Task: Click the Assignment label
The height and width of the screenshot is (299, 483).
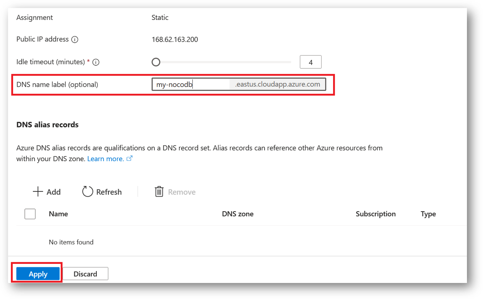Action: pyautogui.click(x=34, y=18)
